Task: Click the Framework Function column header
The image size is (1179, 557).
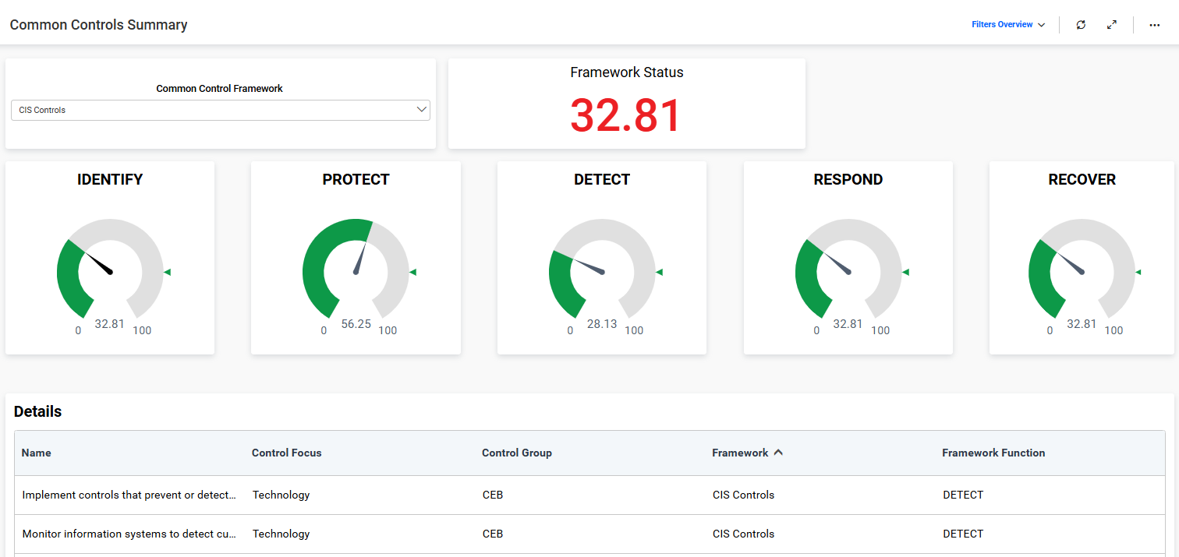Action: 993,453
